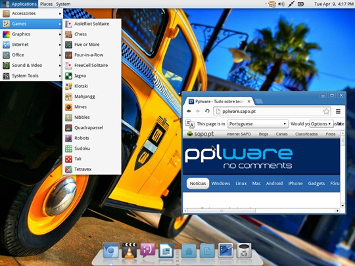Open the Places menu in top panel
Viewport: 355px width, 266px height.
[x=46, y=4]
